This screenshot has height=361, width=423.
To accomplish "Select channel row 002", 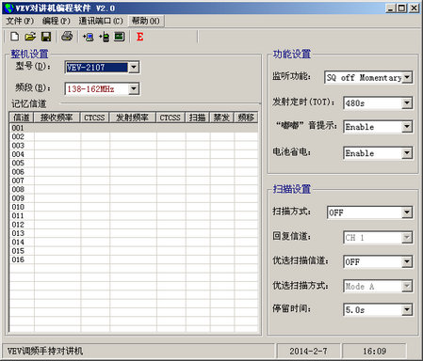I will coord(134,136).
